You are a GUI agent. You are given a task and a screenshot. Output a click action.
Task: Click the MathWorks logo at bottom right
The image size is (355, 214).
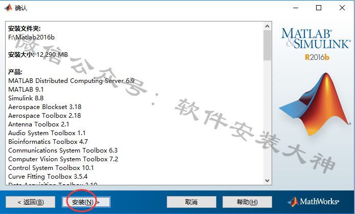point(314,202)
